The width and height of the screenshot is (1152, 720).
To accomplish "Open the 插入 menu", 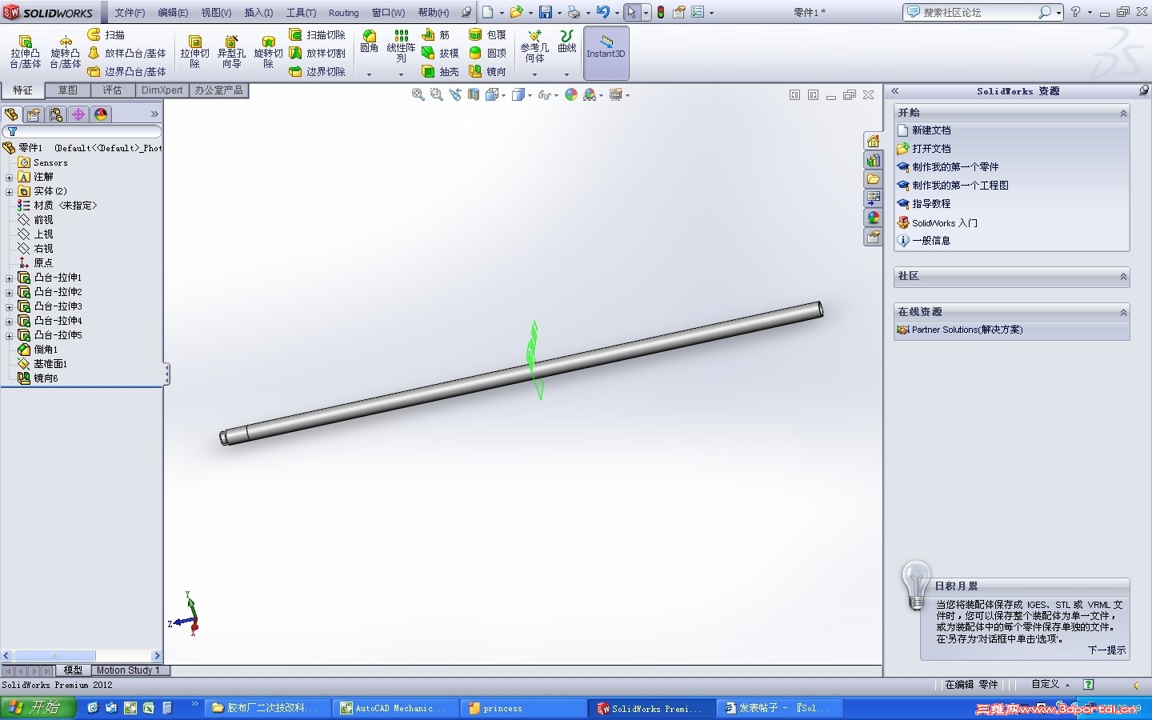I will click(x=258, y=12).
